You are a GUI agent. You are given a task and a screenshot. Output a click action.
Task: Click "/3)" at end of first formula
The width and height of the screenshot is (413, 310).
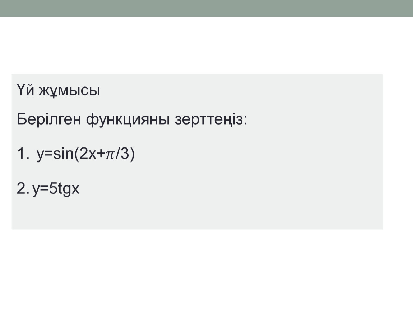coord(125,154)
